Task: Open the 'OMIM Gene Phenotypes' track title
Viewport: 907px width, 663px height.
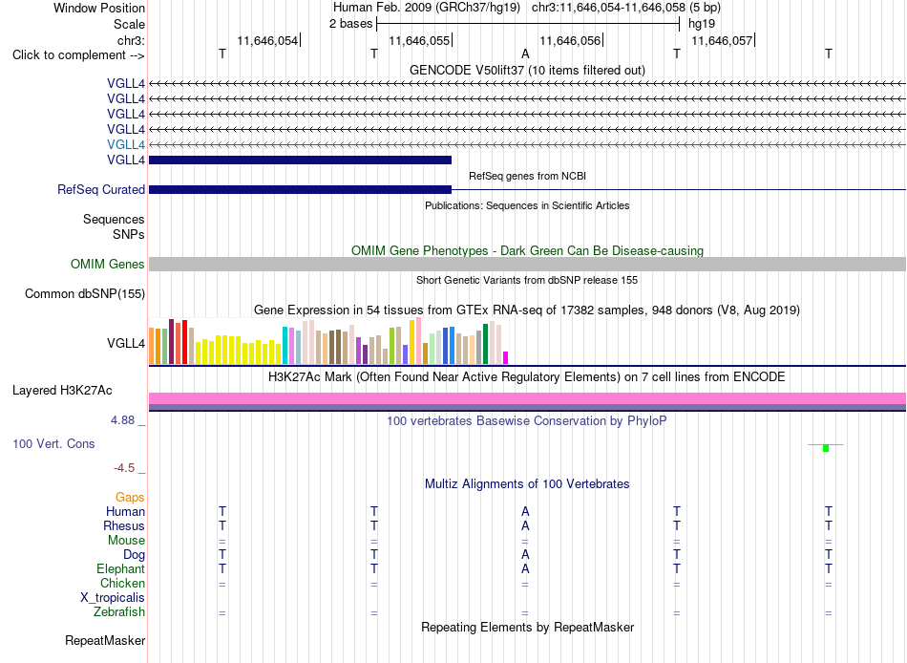Action: (x=527, y=250)
